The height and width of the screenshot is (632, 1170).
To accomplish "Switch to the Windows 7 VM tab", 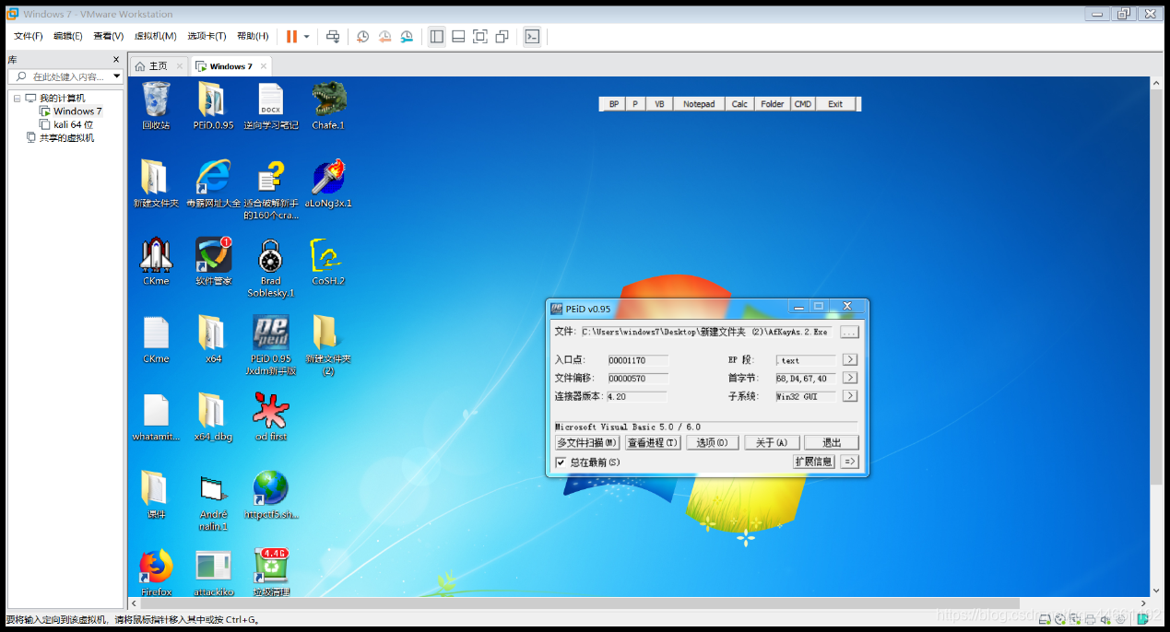I will click(x=230, y=66).
